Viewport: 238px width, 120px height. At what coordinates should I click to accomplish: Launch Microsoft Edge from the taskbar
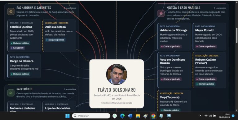coord(122,116)
